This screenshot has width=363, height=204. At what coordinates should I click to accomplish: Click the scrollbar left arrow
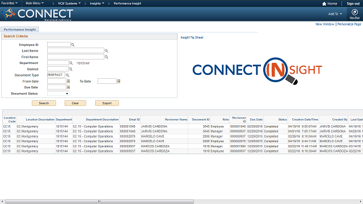[2, 202]
